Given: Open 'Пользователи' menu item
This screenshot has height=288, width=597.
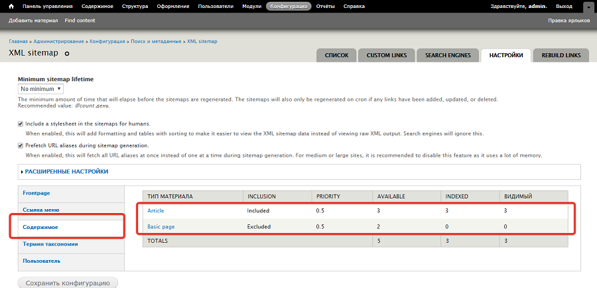Looking at the screenshot, I should tap(216, 6).
